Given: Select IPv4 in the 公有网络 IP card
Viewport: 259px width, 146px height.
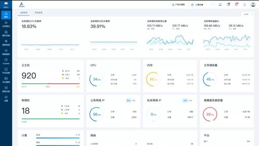Looking at the screenshot, I should pos(129,100).
